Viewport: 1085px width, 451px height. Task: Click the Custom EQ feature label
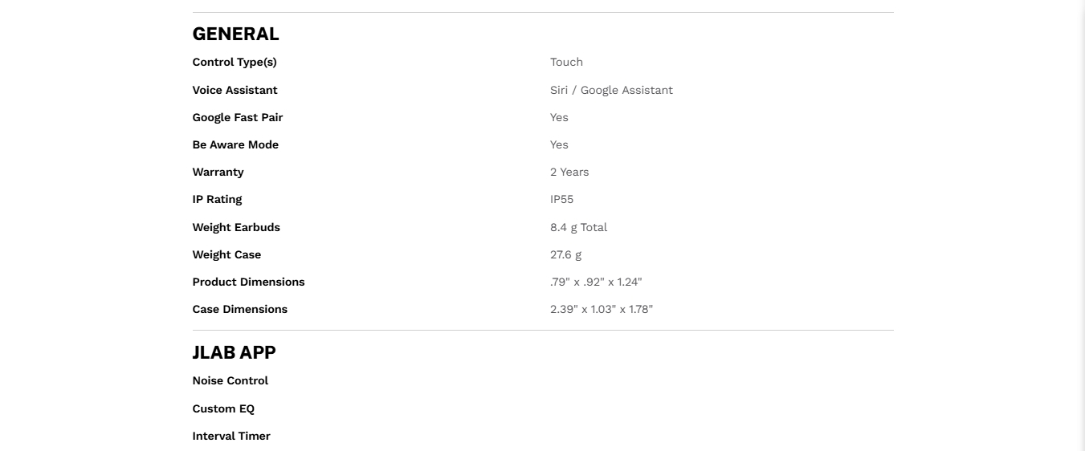coord(223,408)
